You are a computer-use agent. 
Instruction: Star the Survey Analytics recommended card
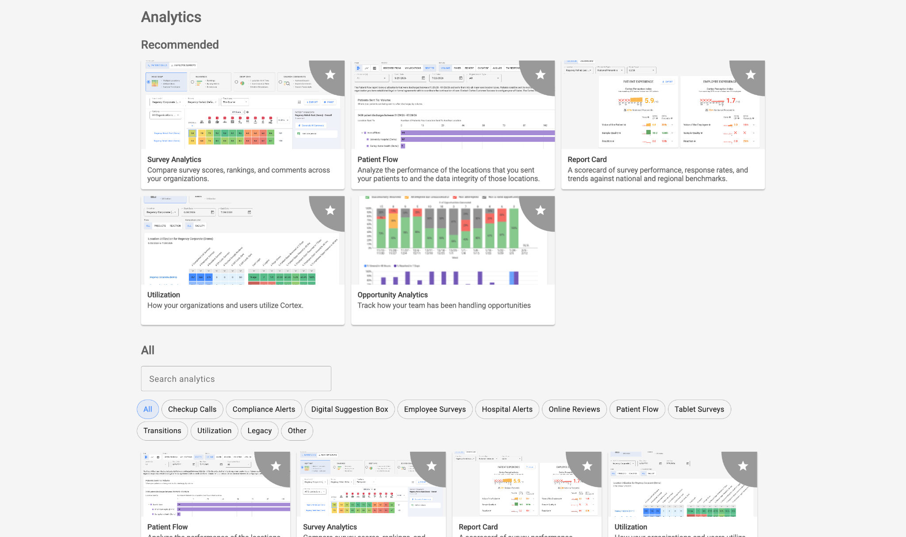(x=330, y=75)
